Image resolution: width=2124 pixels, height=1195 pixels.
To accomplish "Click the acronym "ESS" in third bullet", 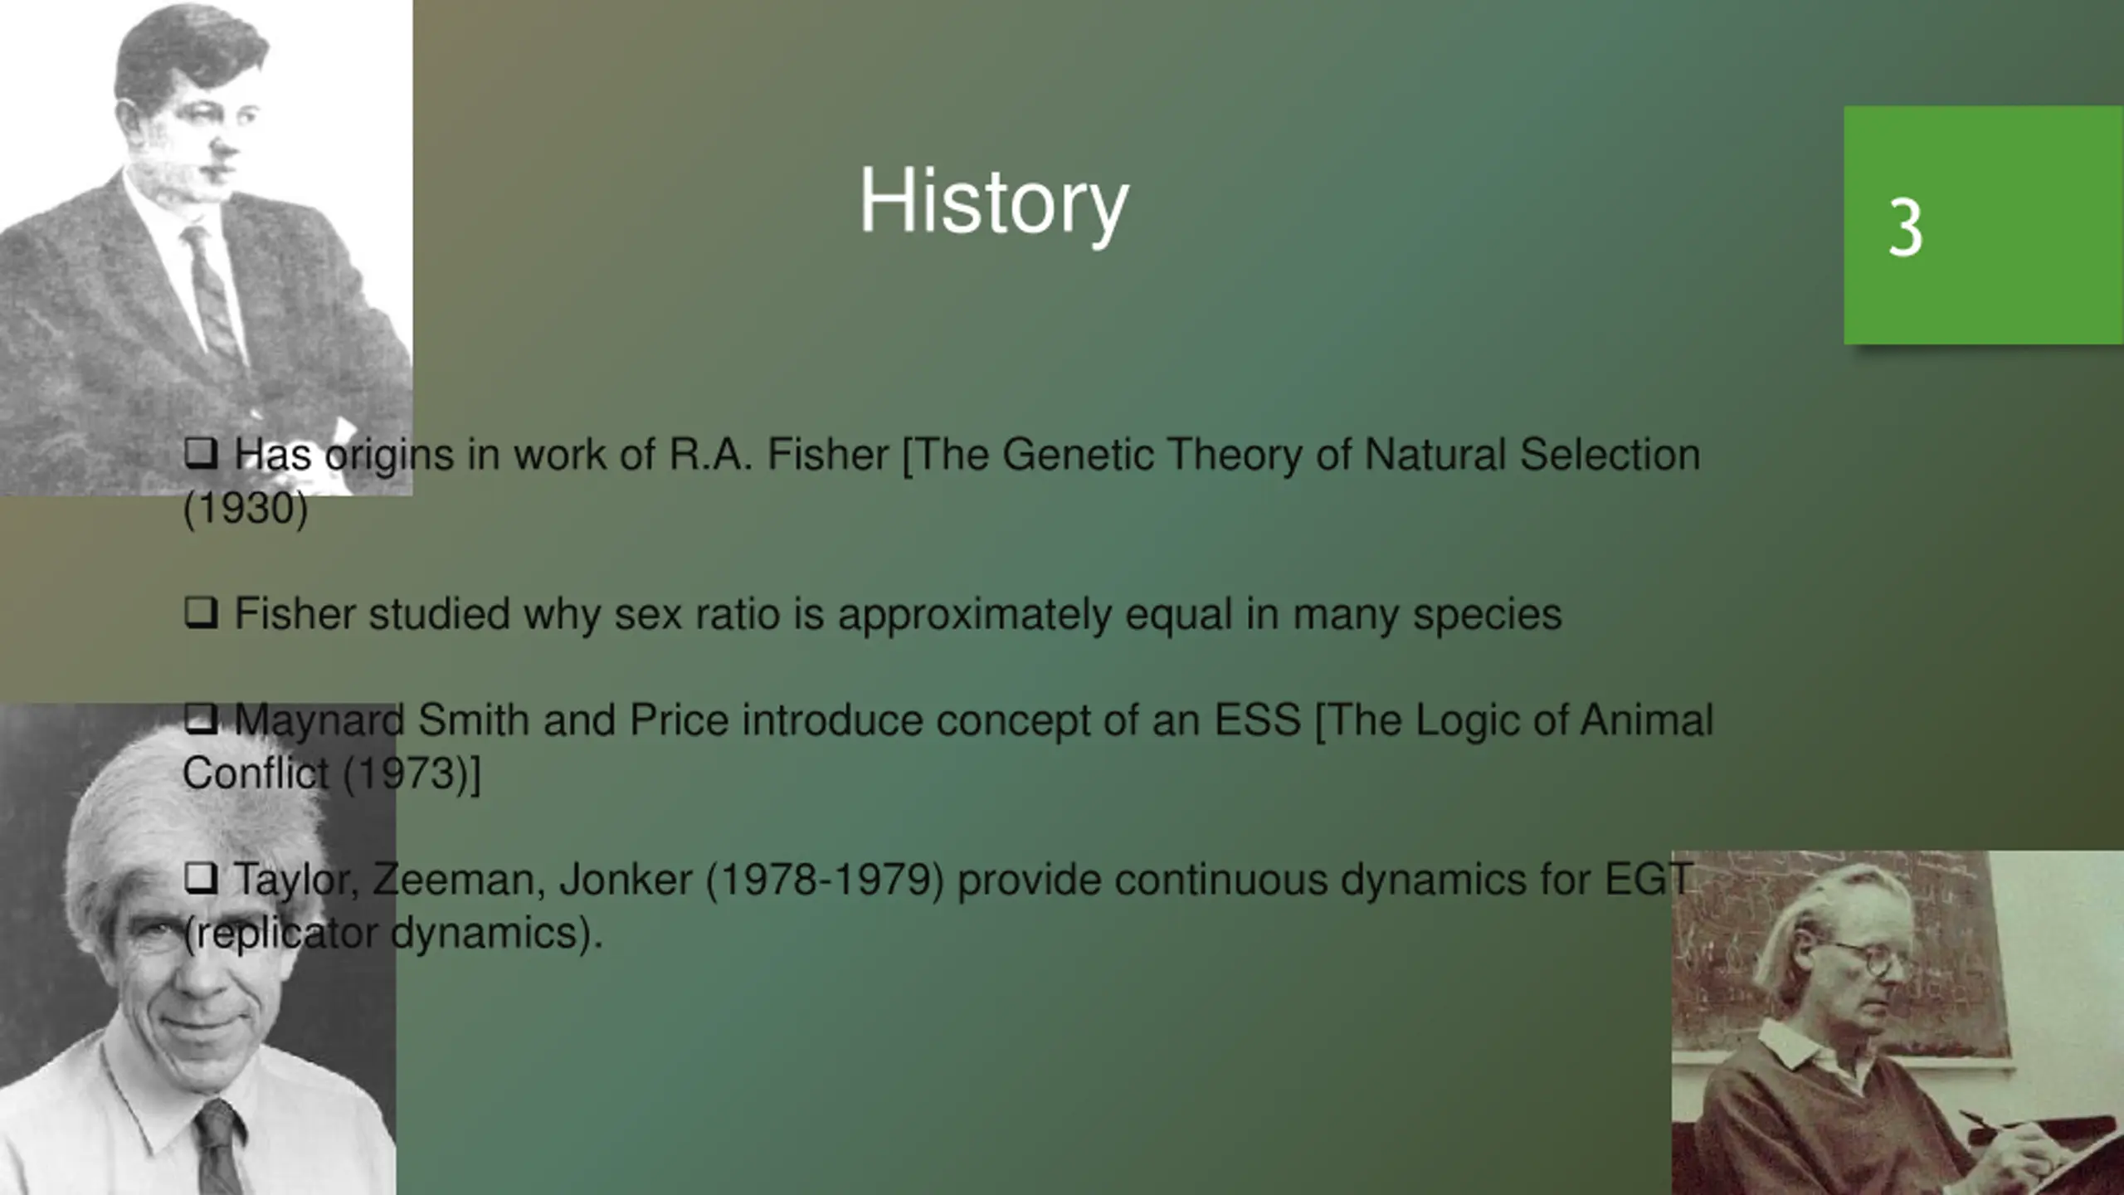I will (1257, 719).
